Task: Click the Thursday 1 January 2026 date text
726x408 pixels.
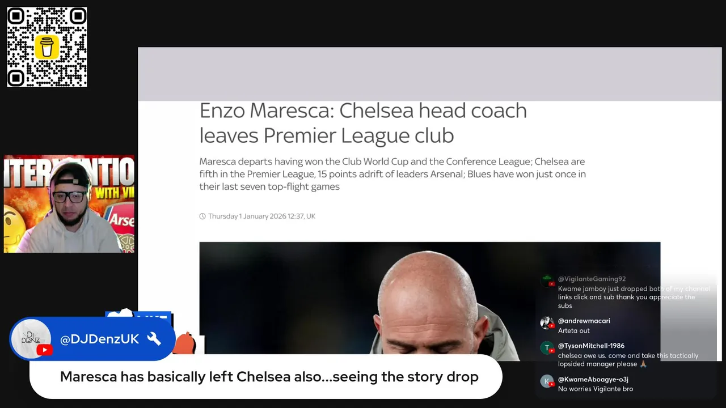Action: click(x=261, y=216)
